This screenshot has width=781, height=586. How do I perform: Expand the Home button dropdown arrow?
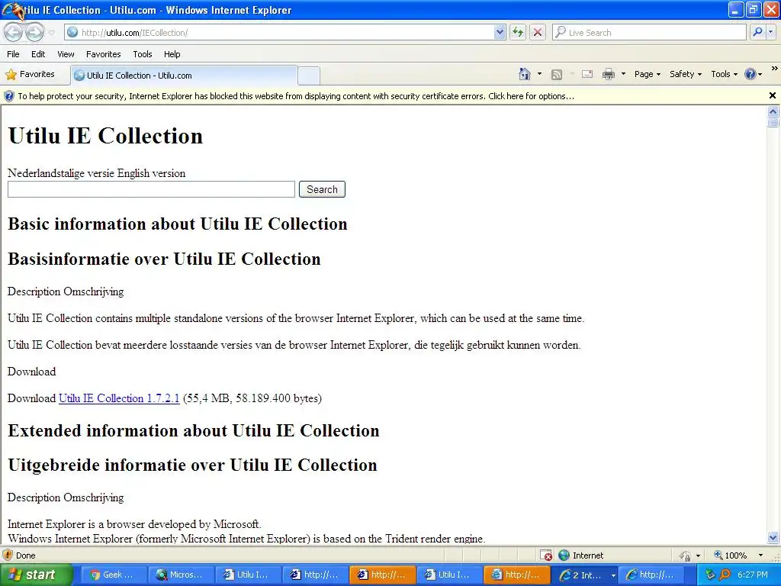(539, 74)
